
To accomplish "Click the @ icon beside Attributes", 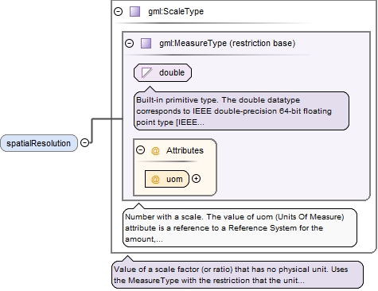I will (x=155, y=150).
